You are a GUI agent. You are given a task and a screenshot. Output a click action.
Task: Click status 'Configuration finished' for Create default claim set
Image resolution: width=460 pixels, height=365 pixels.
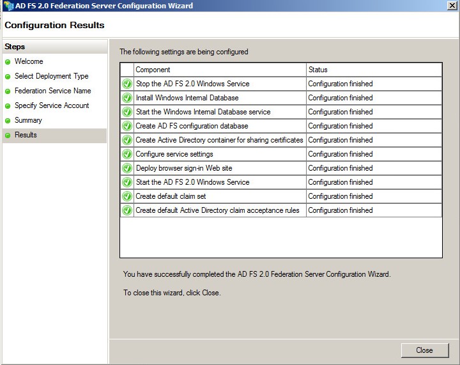[x=341, y=196]
